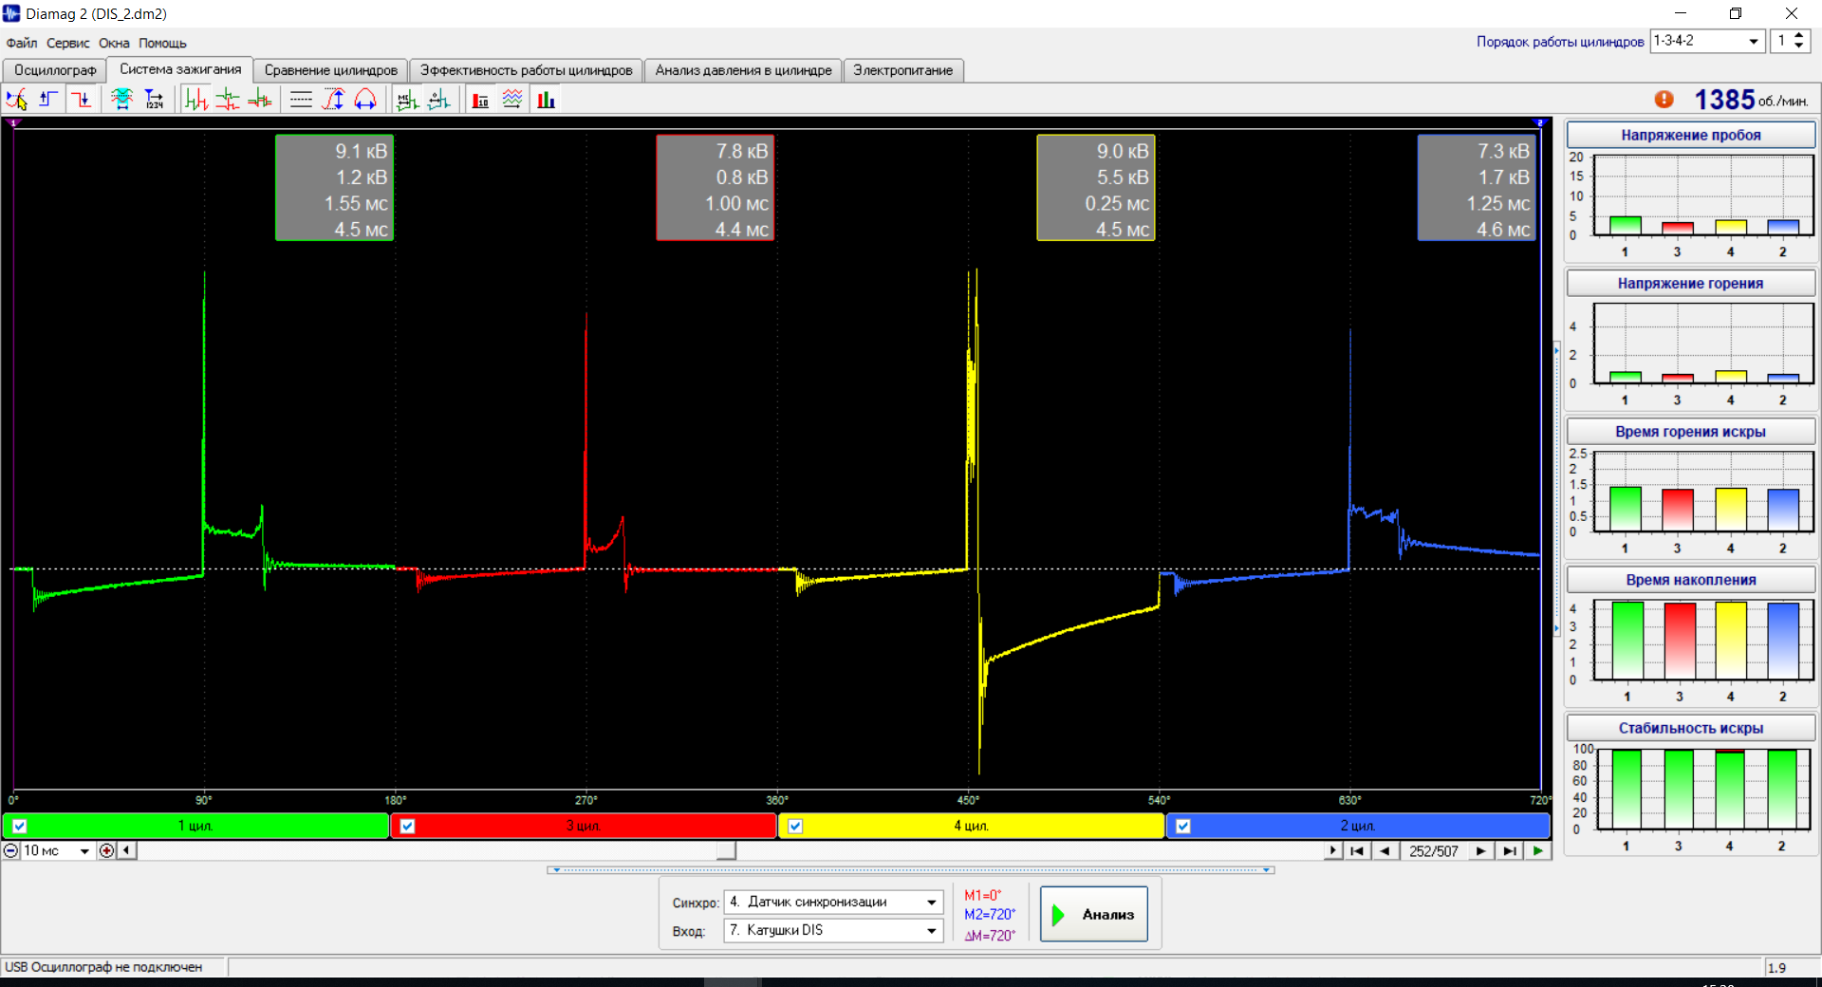This screenshot has height=987, width=1822.
Task: Click the red bar with 10 icon
Action: pyautogui.click(x=481, y=100)
